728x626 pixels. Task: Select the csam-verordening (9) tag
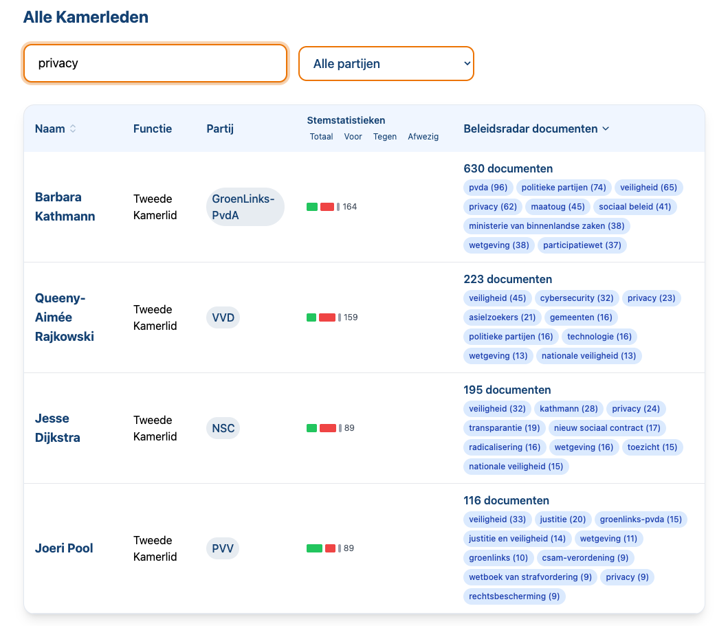point(584,558)
